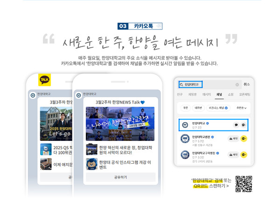
Task: Click verified badge next to 한양대학교 name
Action: (x=208, y=123)
